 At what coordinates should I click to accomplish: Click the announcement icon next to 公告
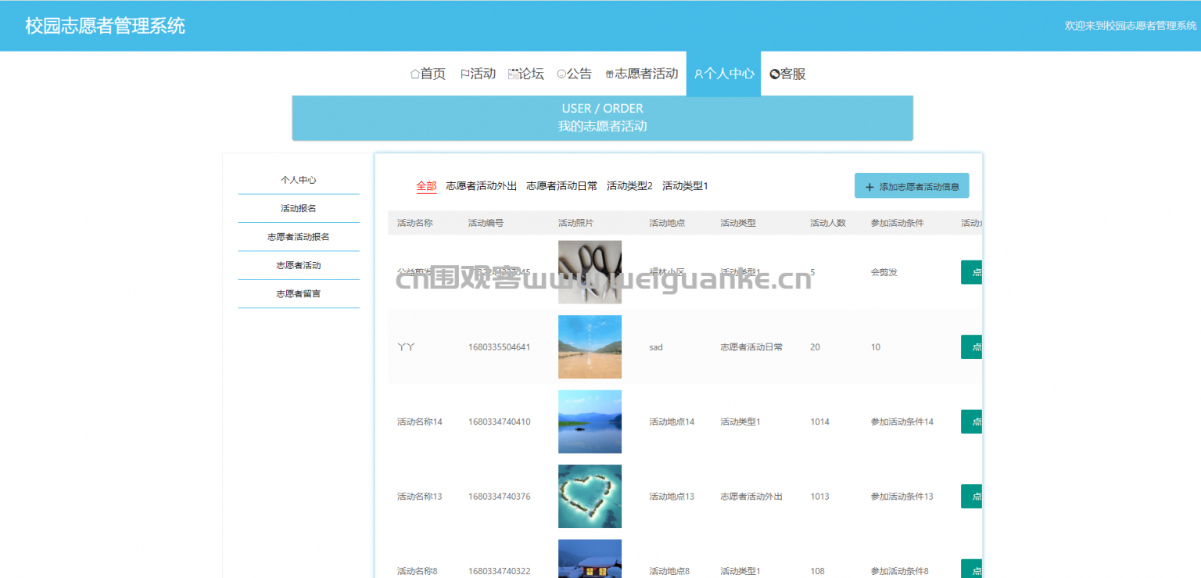[562, 73]
